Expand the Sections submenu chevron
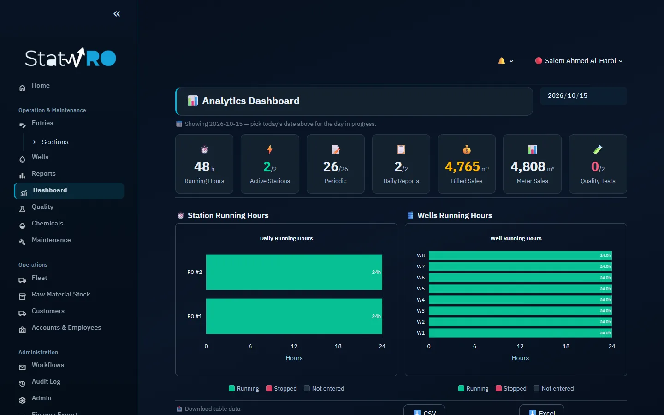Viewport: 664px width, 415px height. coord(35,142)
